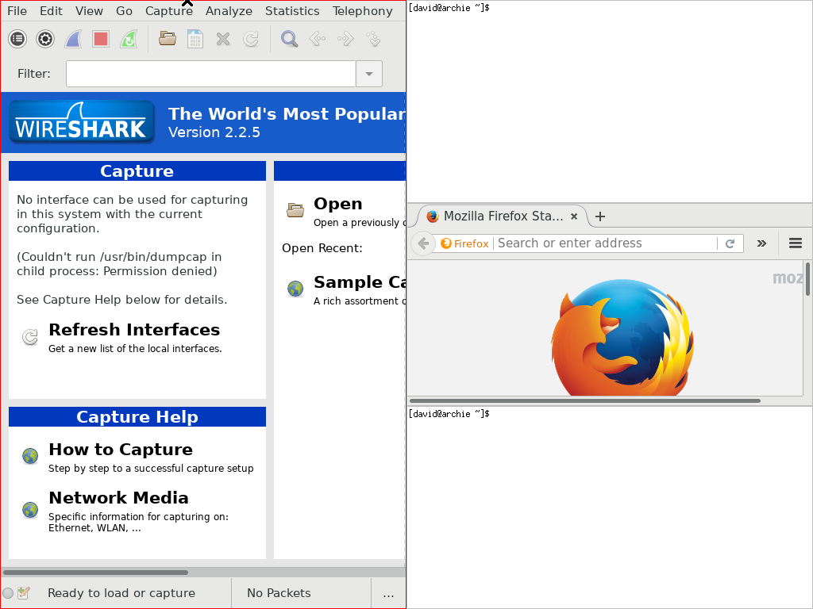The image size is (813, 609).
Task: Open Firefox hamburger menu
Action: tap(796, 243)
